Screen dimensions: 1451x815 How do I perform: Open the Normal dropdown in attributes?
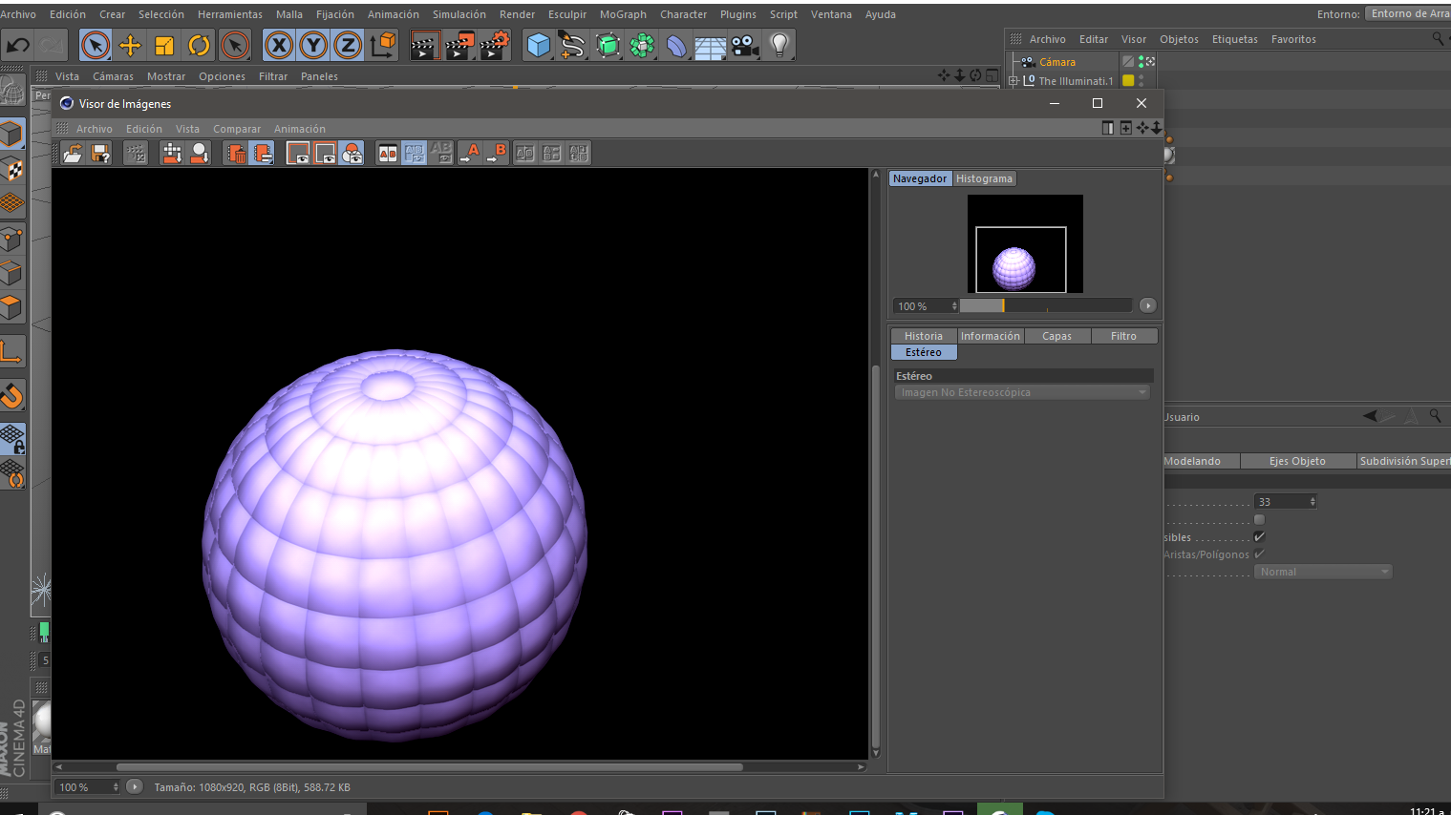click(1323, 572)
